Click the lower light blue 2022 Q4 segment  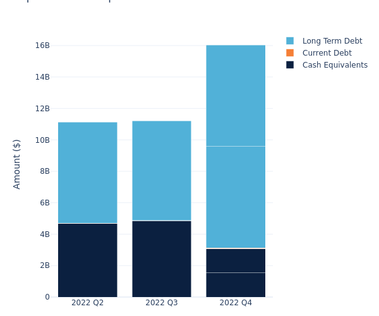(x=236, y=197)
